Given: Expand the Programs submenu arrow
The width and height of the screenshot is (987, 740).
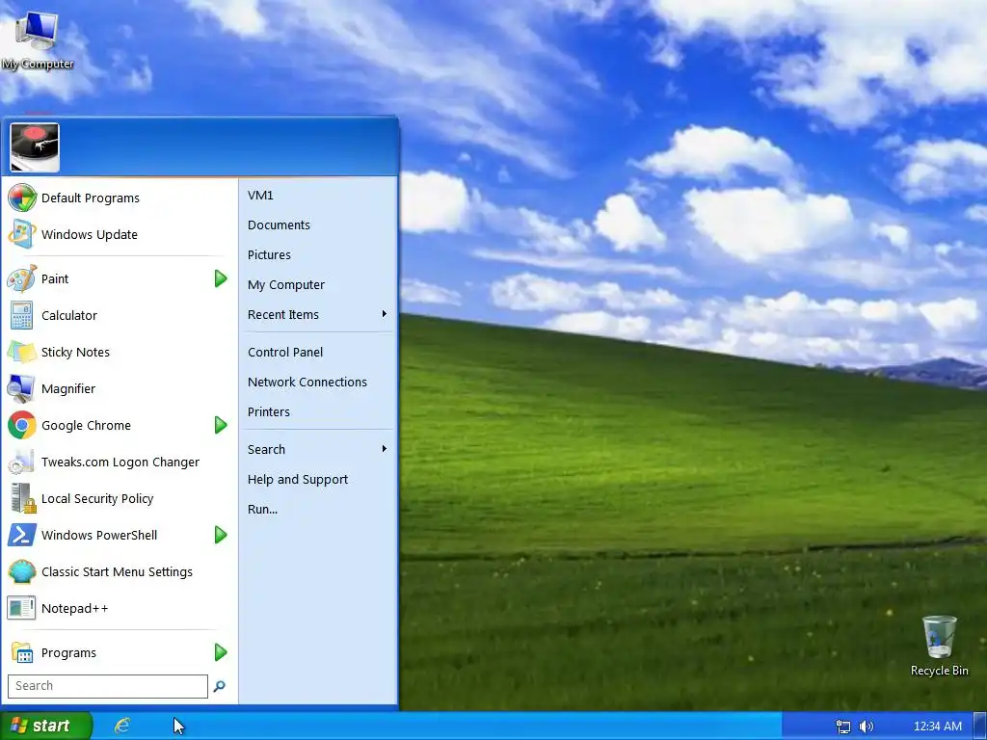Looking at the screenshot, I should pyautogui.click(x=221, y=652).
